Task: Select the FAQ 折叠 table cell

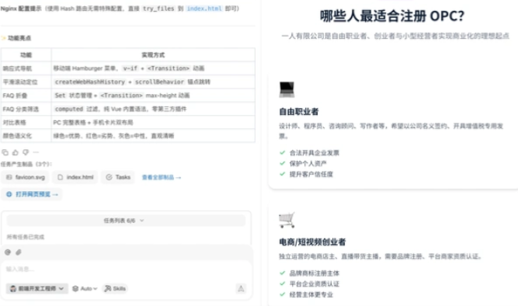Action: [26, 96]
